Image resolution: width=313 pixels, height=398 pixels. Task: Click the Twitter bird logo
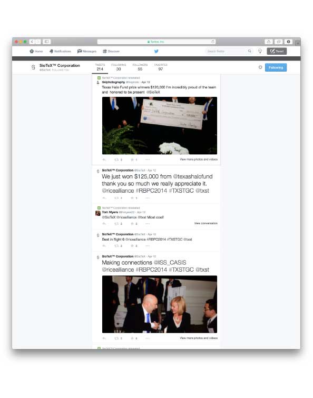coord(156,51)
